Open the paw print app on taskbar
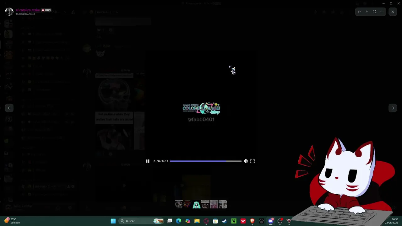 coord(261,221)
